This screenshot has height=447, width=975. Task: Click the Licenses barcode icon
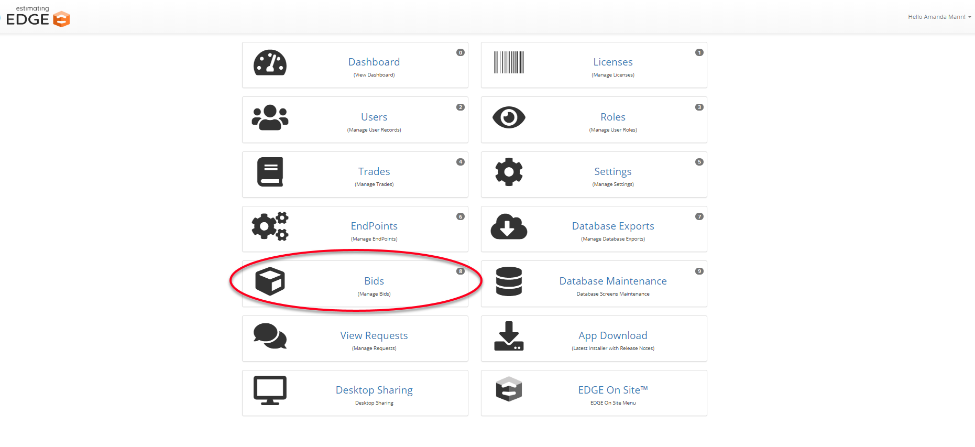[x=509, y=62]
